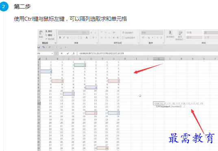This screenshot has height=151, width=218.
Task: Click the Copy button
Action: 49,35
